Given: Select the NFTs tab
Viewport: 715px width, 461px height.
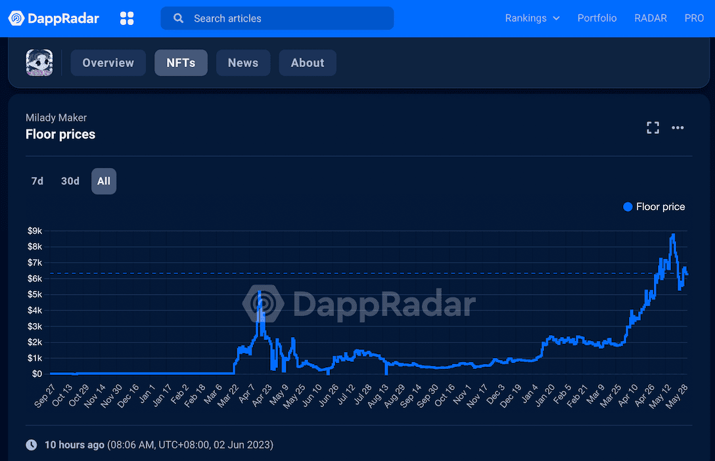Looking at the screenshot, I should (x=181, y=63).
